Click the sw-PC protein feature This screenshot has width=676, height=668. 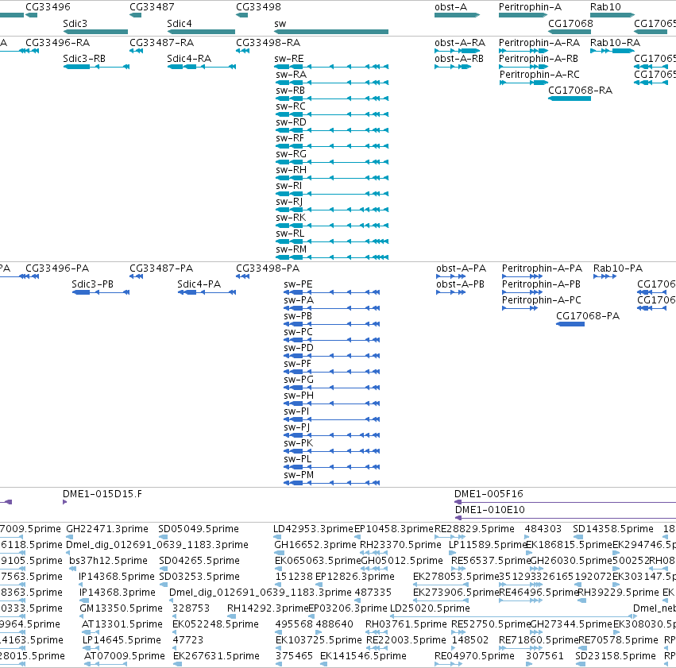pos(331,340)
